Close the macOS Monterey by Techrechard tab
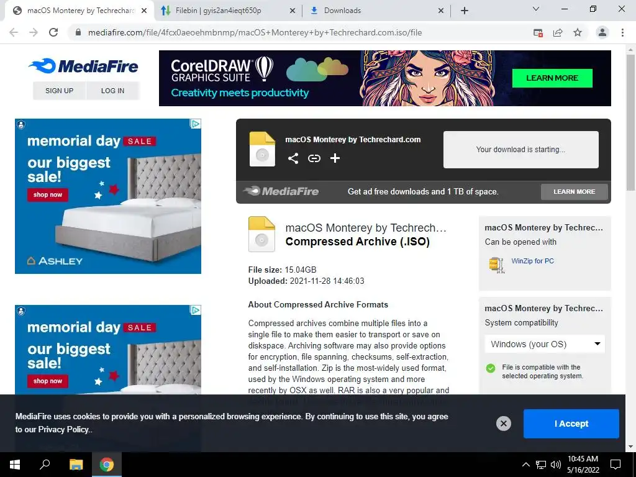Viewport: 636px width, 477px height. [x=144, y=11]
